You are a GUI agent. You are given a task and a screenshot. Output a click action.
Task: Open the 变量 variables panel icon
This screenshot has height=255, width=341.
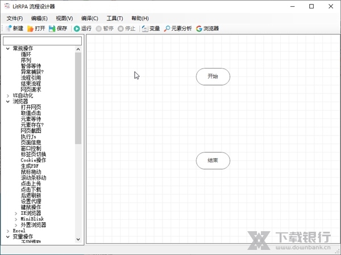pos(145,28)
